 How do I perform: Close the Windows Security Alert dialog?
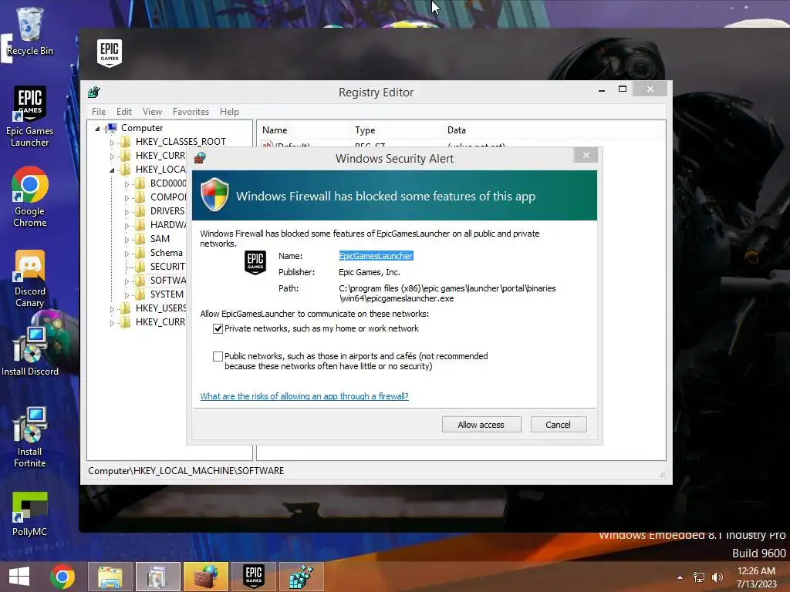click(x=586, y=155)
